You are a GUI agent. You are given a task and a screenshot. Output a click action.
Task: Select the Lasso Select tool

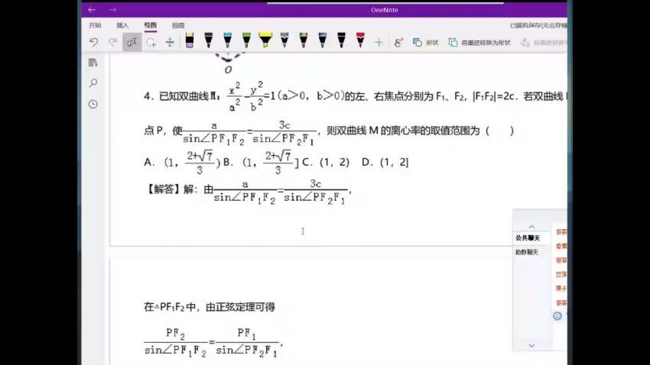tap(151, 42)
